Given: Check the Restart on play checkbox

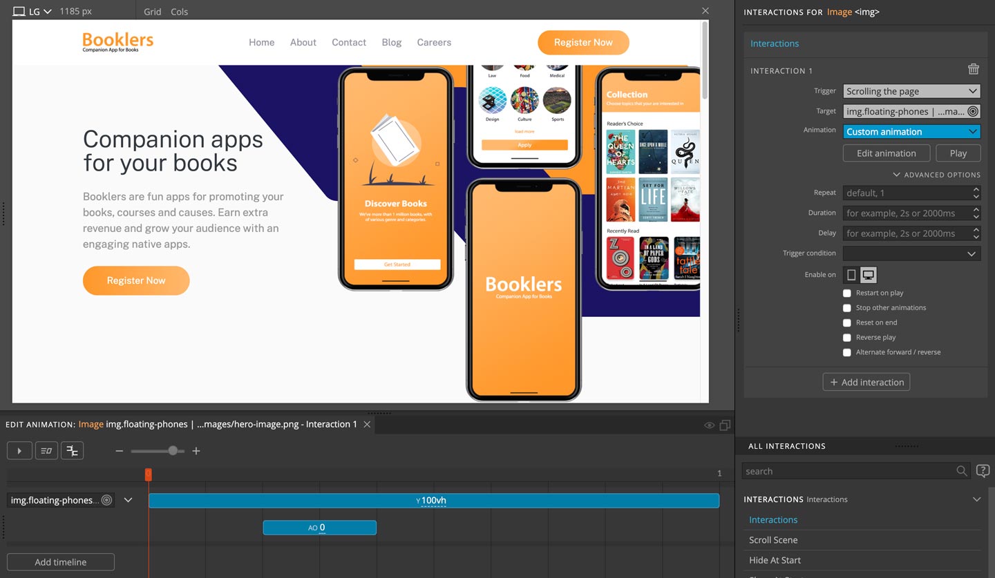Looking at the screenshot, I should coord(847,293).
